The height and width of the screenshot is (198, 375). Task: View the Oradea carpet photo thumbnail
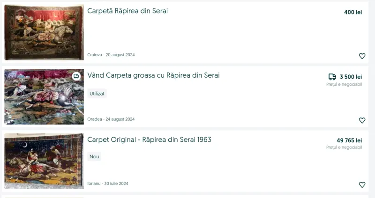pyautogui.click(x=44, y=96)
